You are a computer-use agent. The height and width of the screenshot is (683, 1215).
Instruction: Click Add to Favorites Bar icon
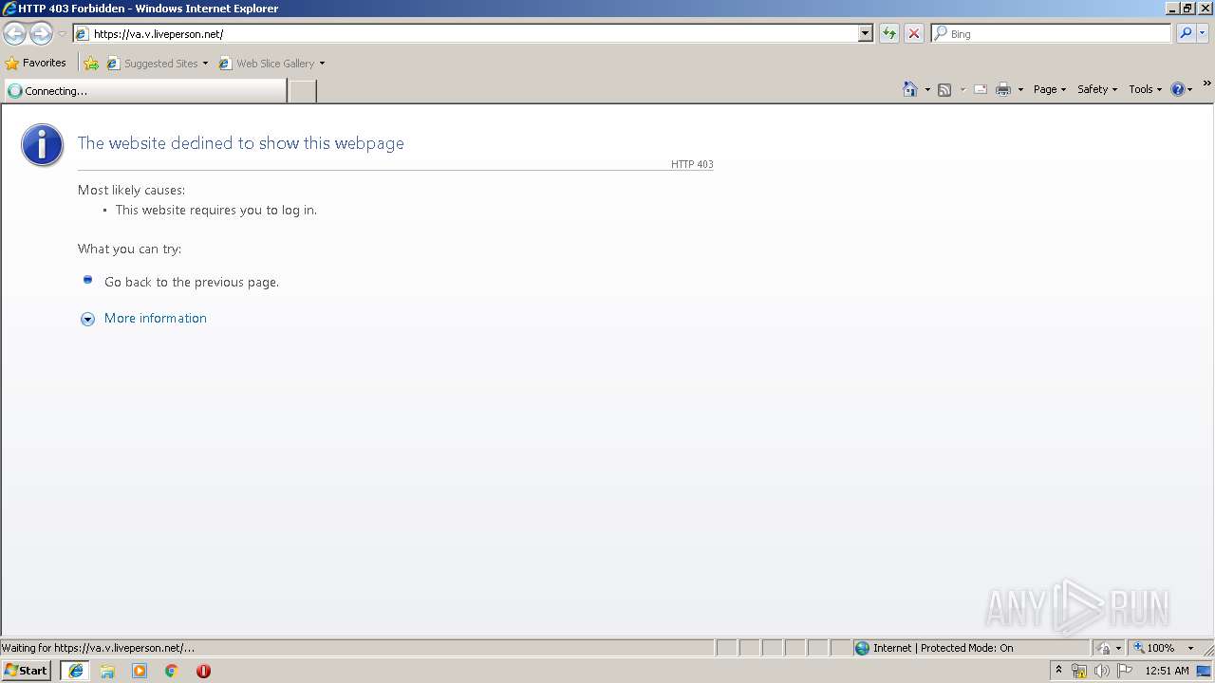coord(91,64)
